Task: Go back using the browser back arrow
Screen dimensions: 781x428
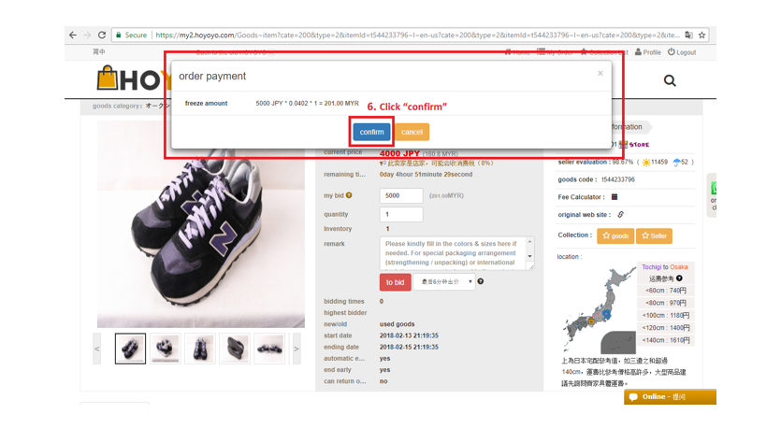Action: coord(73,35)
